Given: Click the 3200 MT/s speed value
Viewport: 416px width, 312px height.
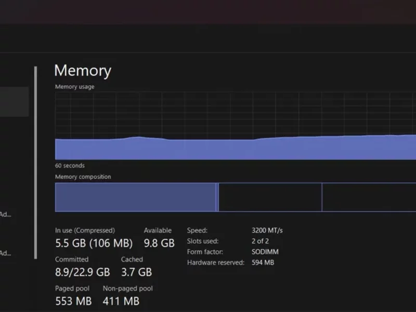Looking at the screenshot, I should pyautogui.click(x=267, y=230).
